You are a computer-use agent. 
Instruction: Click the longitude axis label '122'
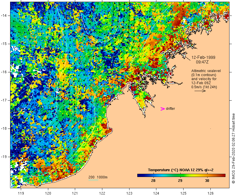coord(102,193)
